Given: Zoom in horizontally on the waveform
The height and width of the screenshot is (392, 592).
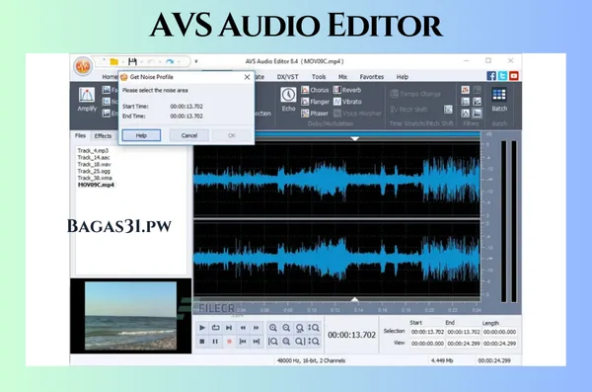Looking at the screenshot, I should click(x=273, y=328).
